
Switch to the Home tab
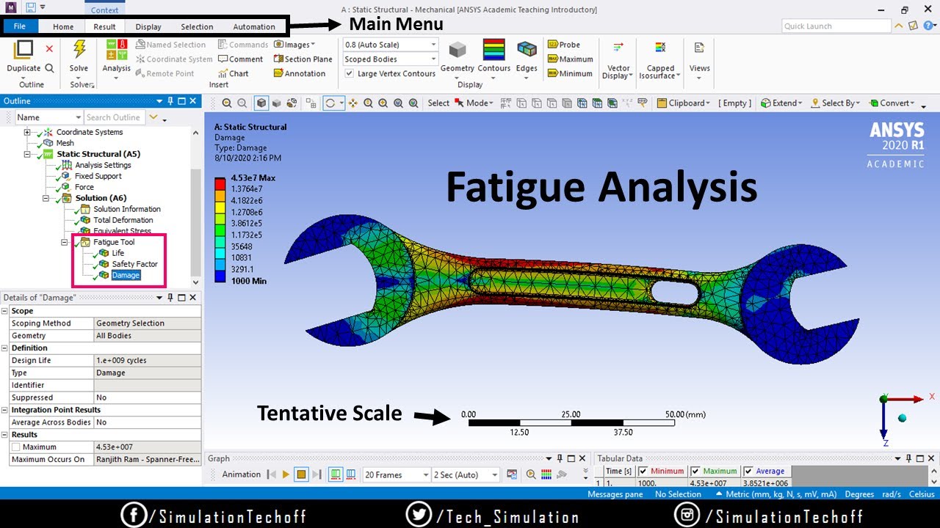63,26
